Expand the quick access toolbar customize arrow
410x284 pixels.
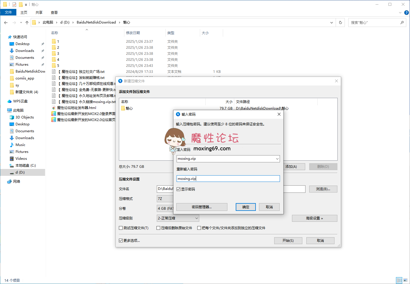[26, 5]
